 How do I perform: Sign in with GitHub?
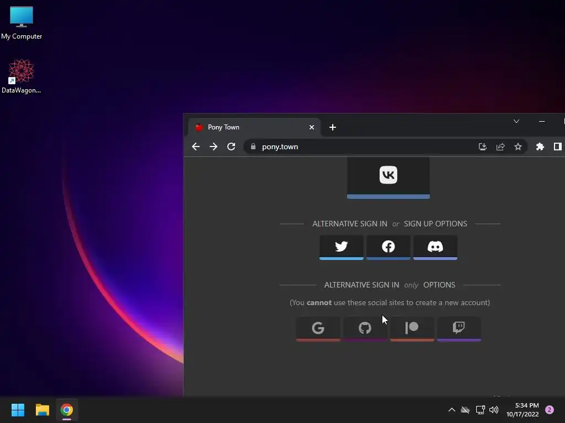tap(365, 328)
